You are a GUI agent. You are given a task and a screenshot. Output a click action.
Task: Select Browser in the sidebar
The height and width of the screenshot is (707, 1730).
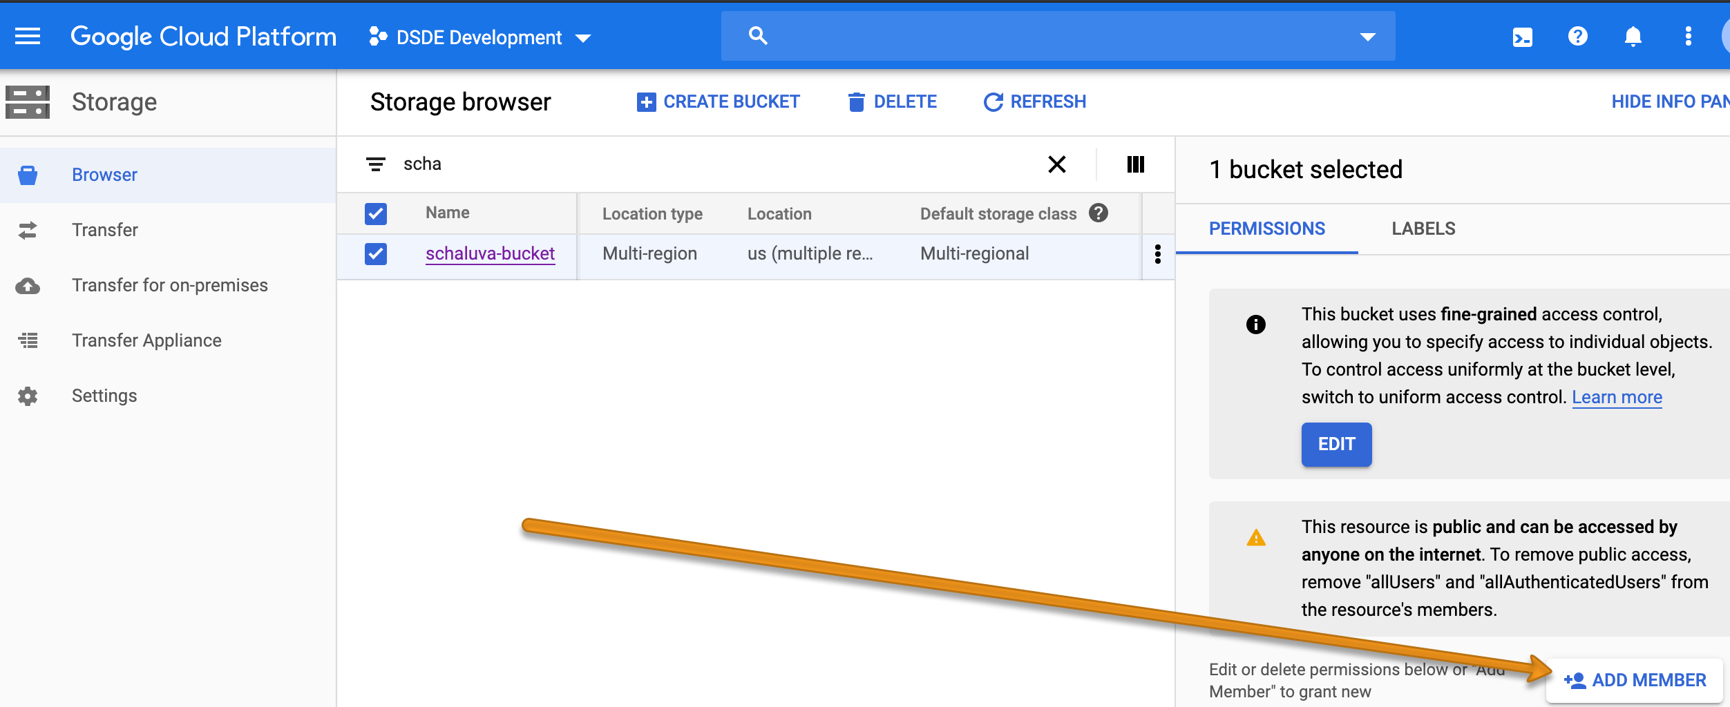coord(168,175)
